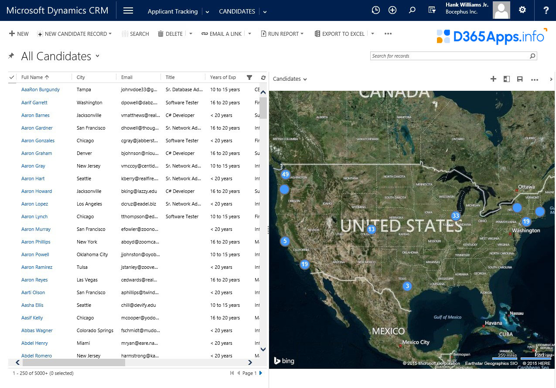
Task: Open the Recently Viewed items icon
Action: coord(376,10)
